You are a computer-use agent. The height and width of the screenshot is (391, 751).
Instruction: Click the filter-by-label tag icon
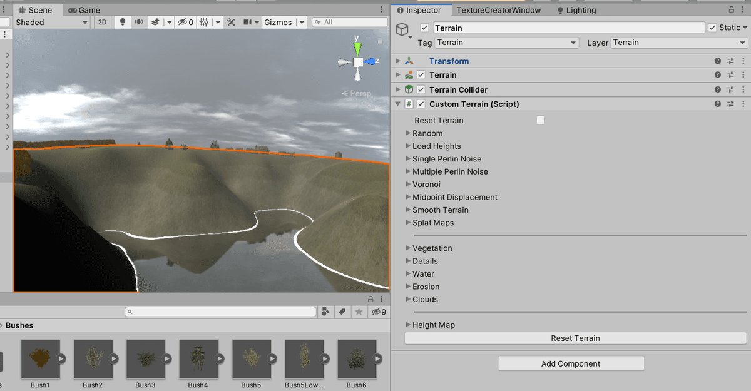click(341, 312)
